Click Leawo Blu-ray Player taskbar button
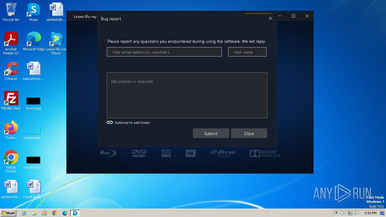This screenshot has width=386, height=217. 75,213
